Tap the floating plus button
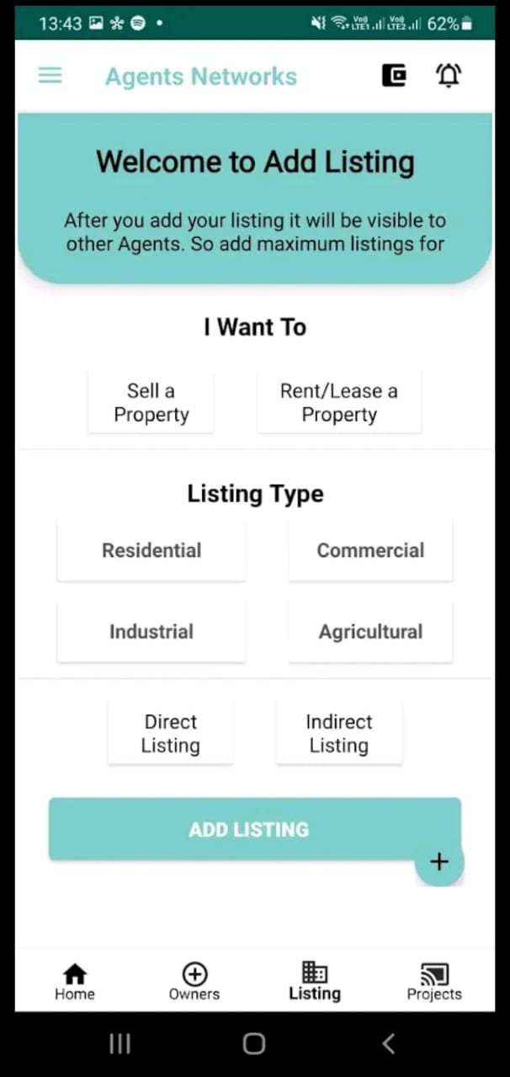This screenshot has width=510, height=1077. [x=439, y=862]
